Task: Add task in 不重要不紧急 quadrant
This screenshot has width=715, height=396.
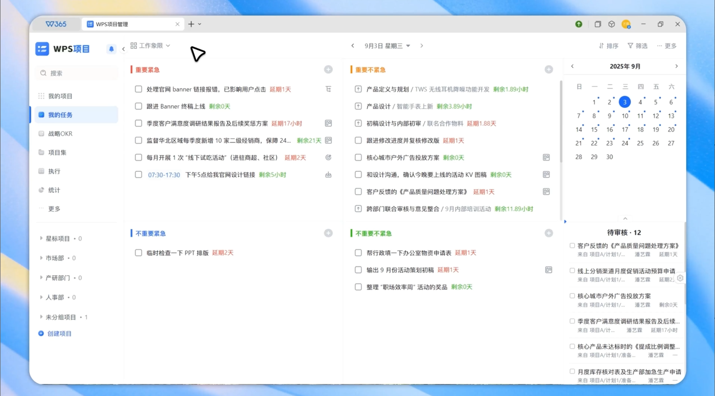Action: [549, 233]
